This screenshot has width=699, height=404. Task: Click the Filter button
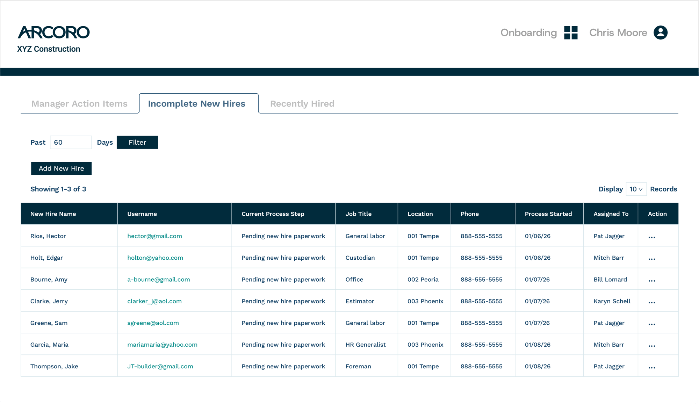tap(137, 142)
